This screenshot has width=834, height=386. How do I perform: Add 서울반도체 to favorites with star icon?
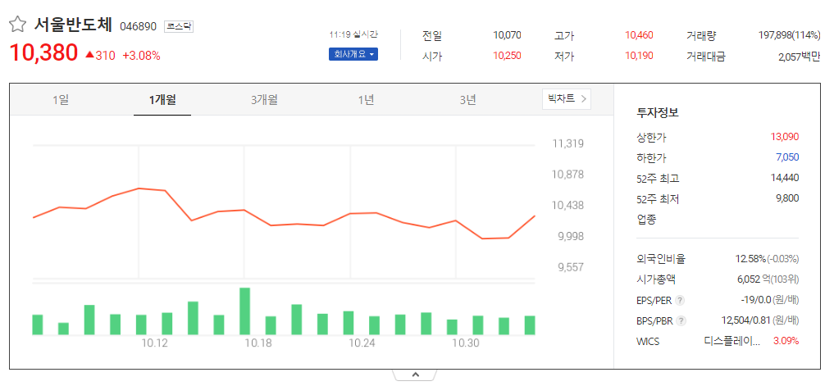tap(17, 25)
